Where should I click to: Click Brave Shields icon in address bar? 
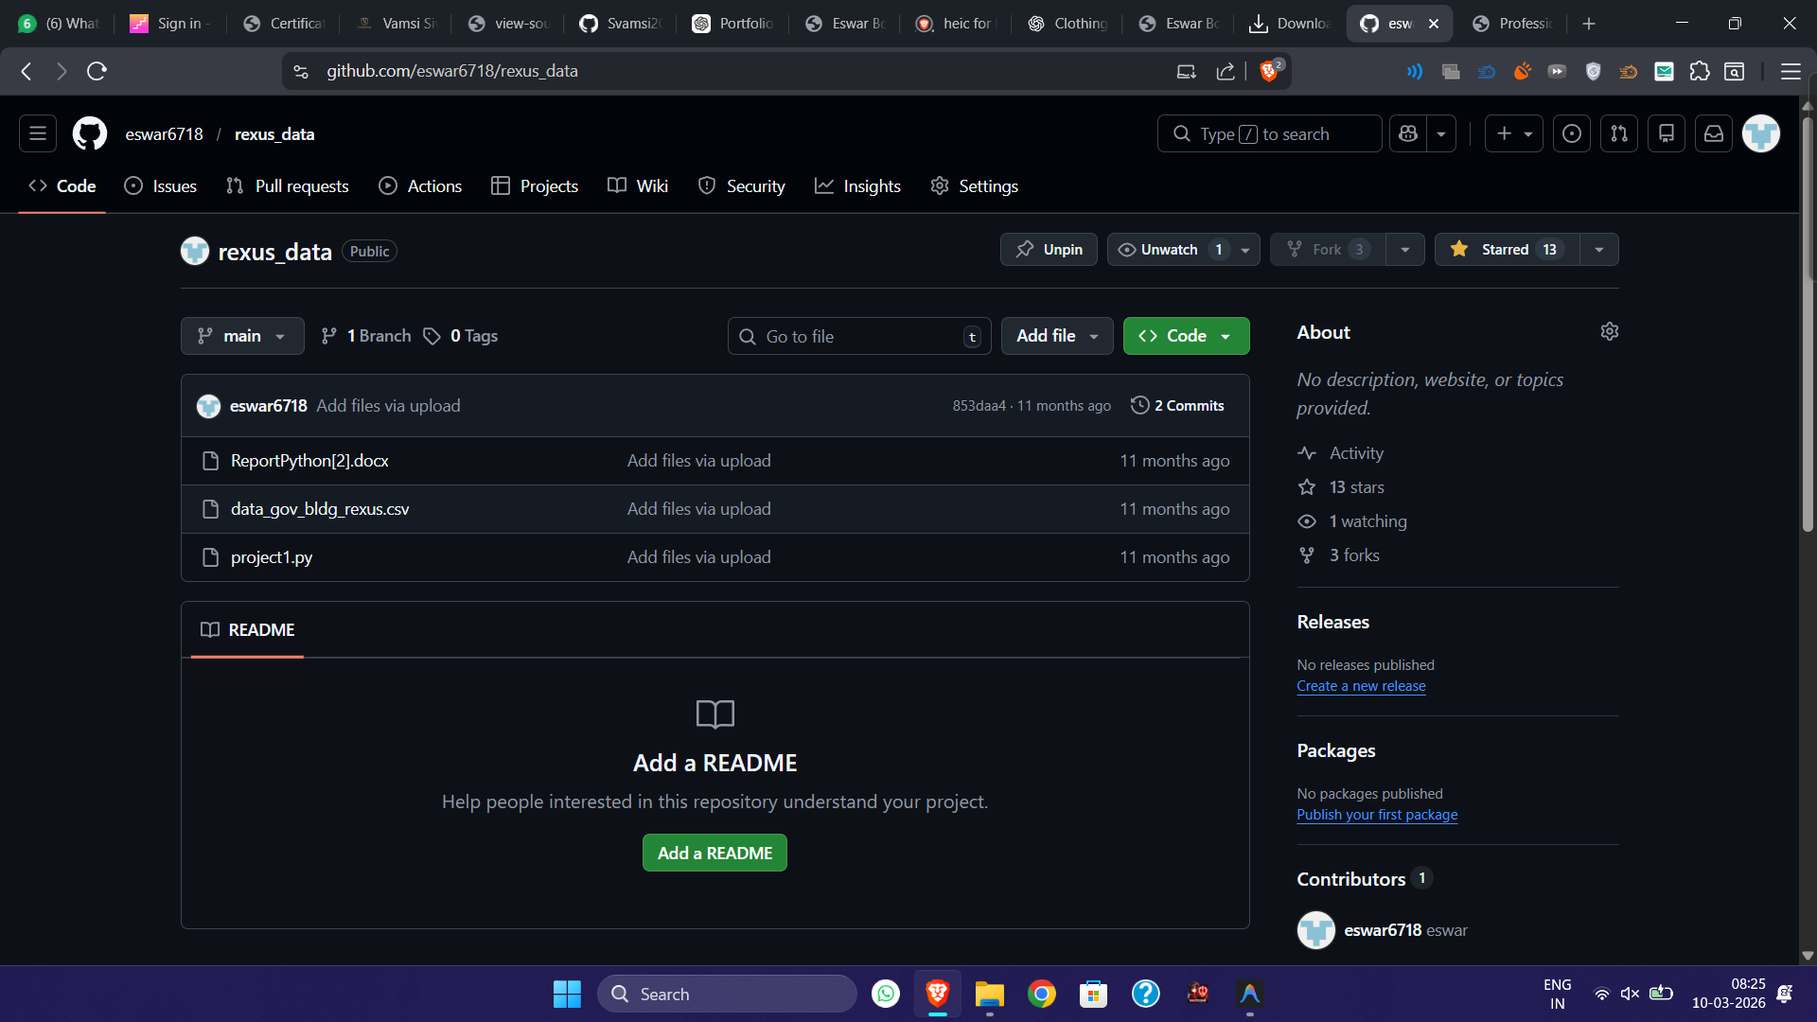click(1269, 71)
